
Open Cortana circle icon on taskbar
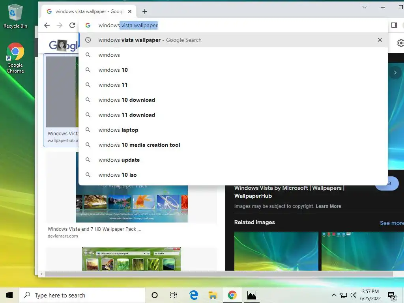tap(155, 295)
